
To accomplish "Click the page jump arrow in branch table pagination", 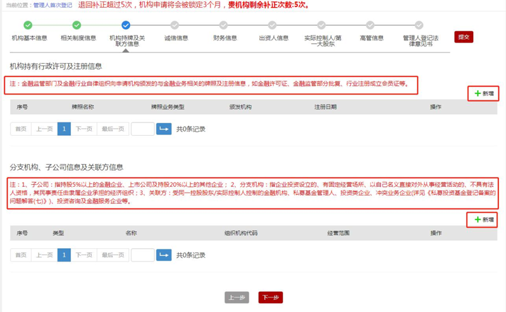I will (164, 255).
